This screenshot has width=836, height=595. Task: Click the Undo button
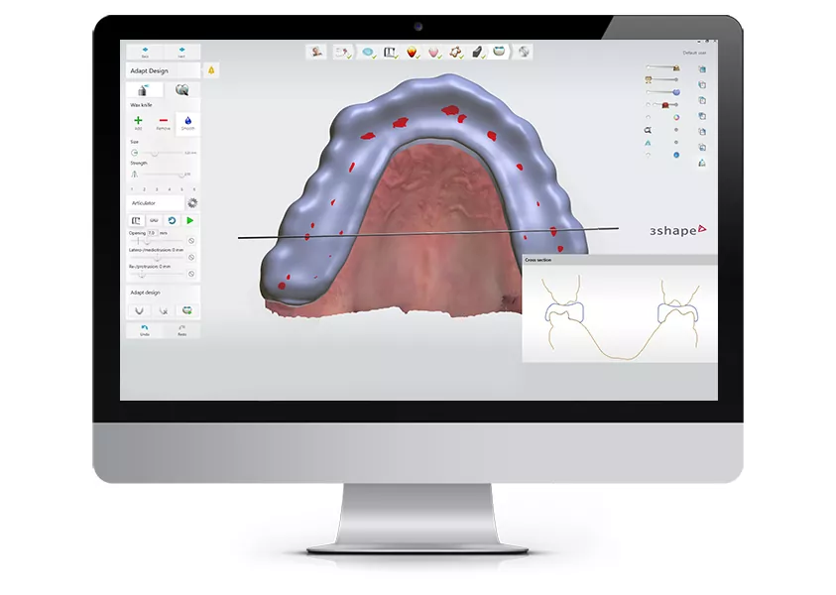[144, 330]
